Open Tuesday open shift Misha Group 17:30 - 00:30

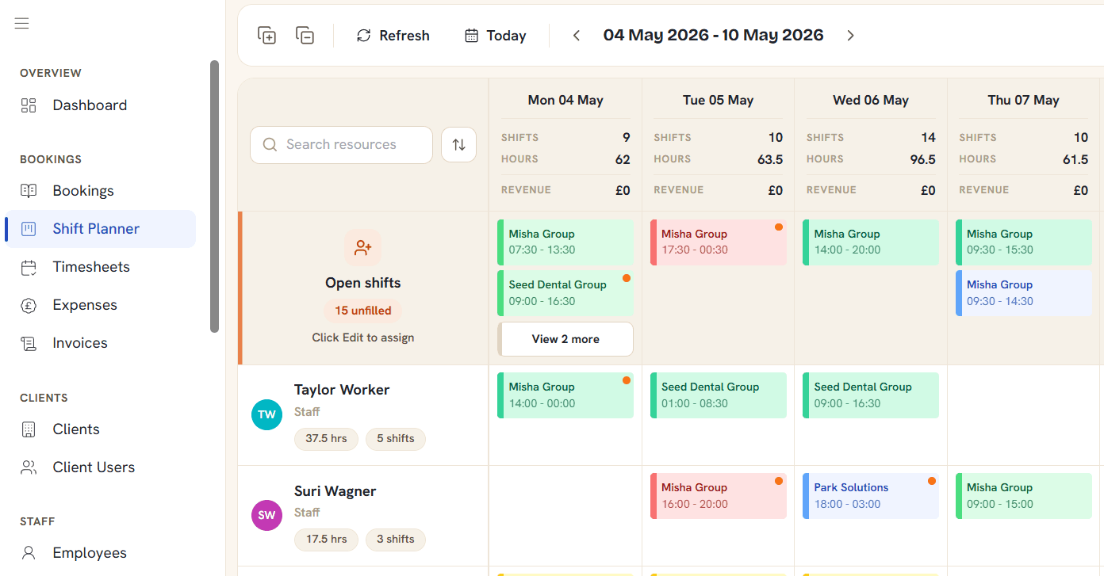point(719,242)
